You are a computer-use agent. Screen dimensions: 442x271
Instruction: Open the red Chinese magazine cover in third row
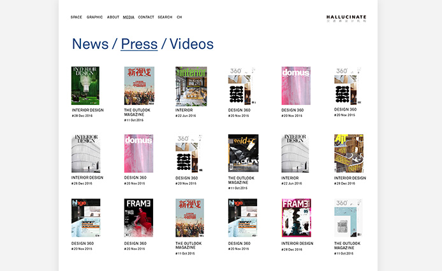[189, 218]
